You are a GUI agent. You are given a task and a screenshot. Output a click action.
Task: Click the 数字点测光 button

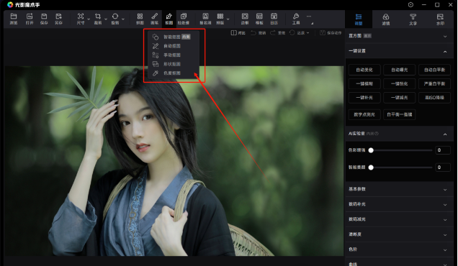click(x=364, y=114)
